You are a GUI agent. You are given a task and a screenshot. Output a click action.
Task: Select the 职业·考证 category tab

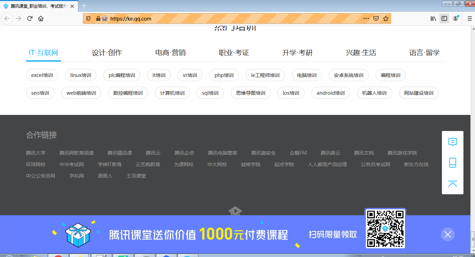pyautogui.click(x=234, y=53)
